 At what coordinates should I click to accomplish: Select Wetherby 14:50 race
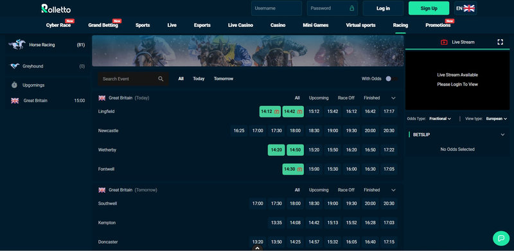pyautogui.click(x=296, y=150)
